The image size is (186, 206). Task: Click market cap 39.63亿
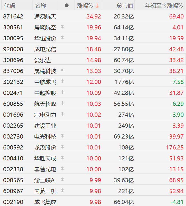(124, 180)
